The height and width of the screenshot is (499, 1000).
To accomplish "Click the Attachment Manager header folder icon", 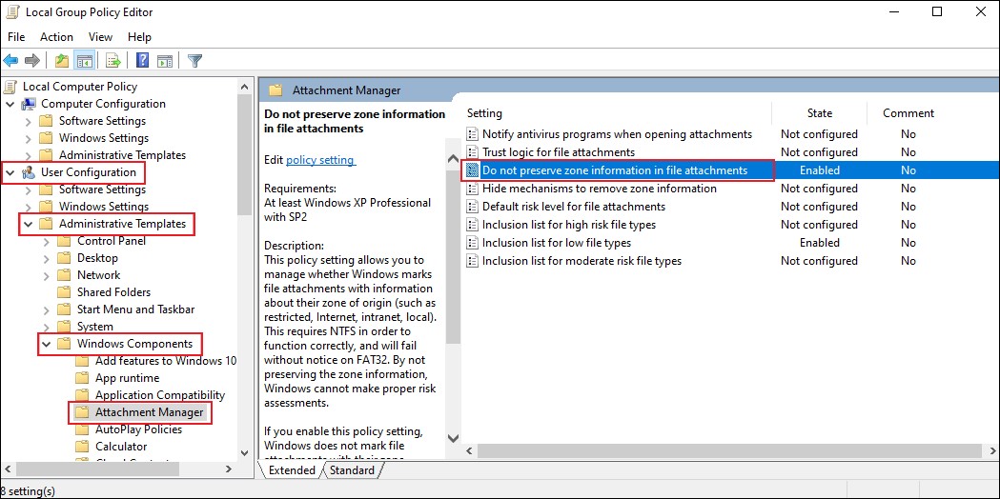I will tap(276, 90).
